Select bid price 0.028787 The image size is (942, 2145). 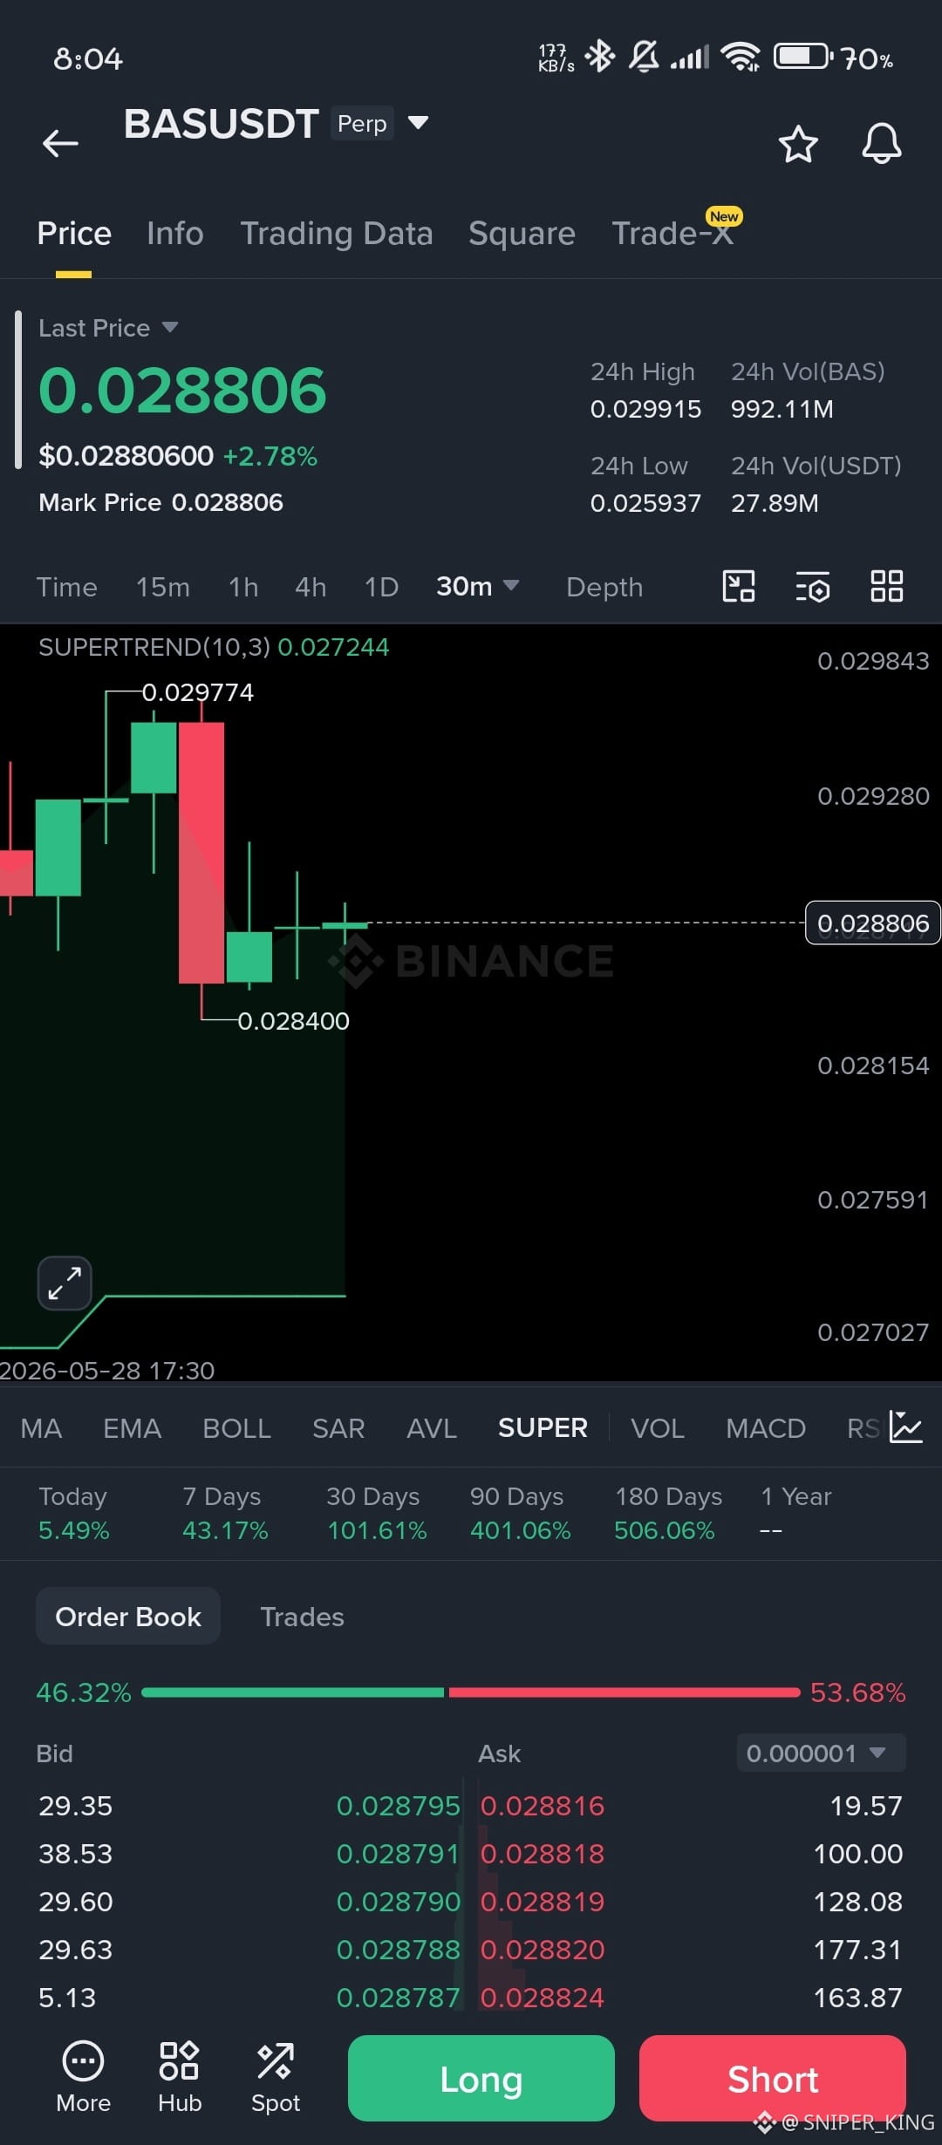coord(398,1997)
